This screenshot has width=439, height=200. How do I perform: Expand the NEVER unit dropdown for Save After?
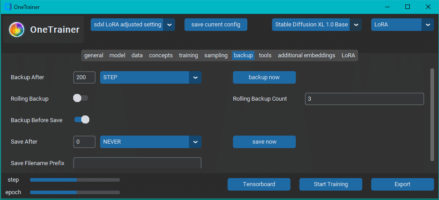(151, 142)
